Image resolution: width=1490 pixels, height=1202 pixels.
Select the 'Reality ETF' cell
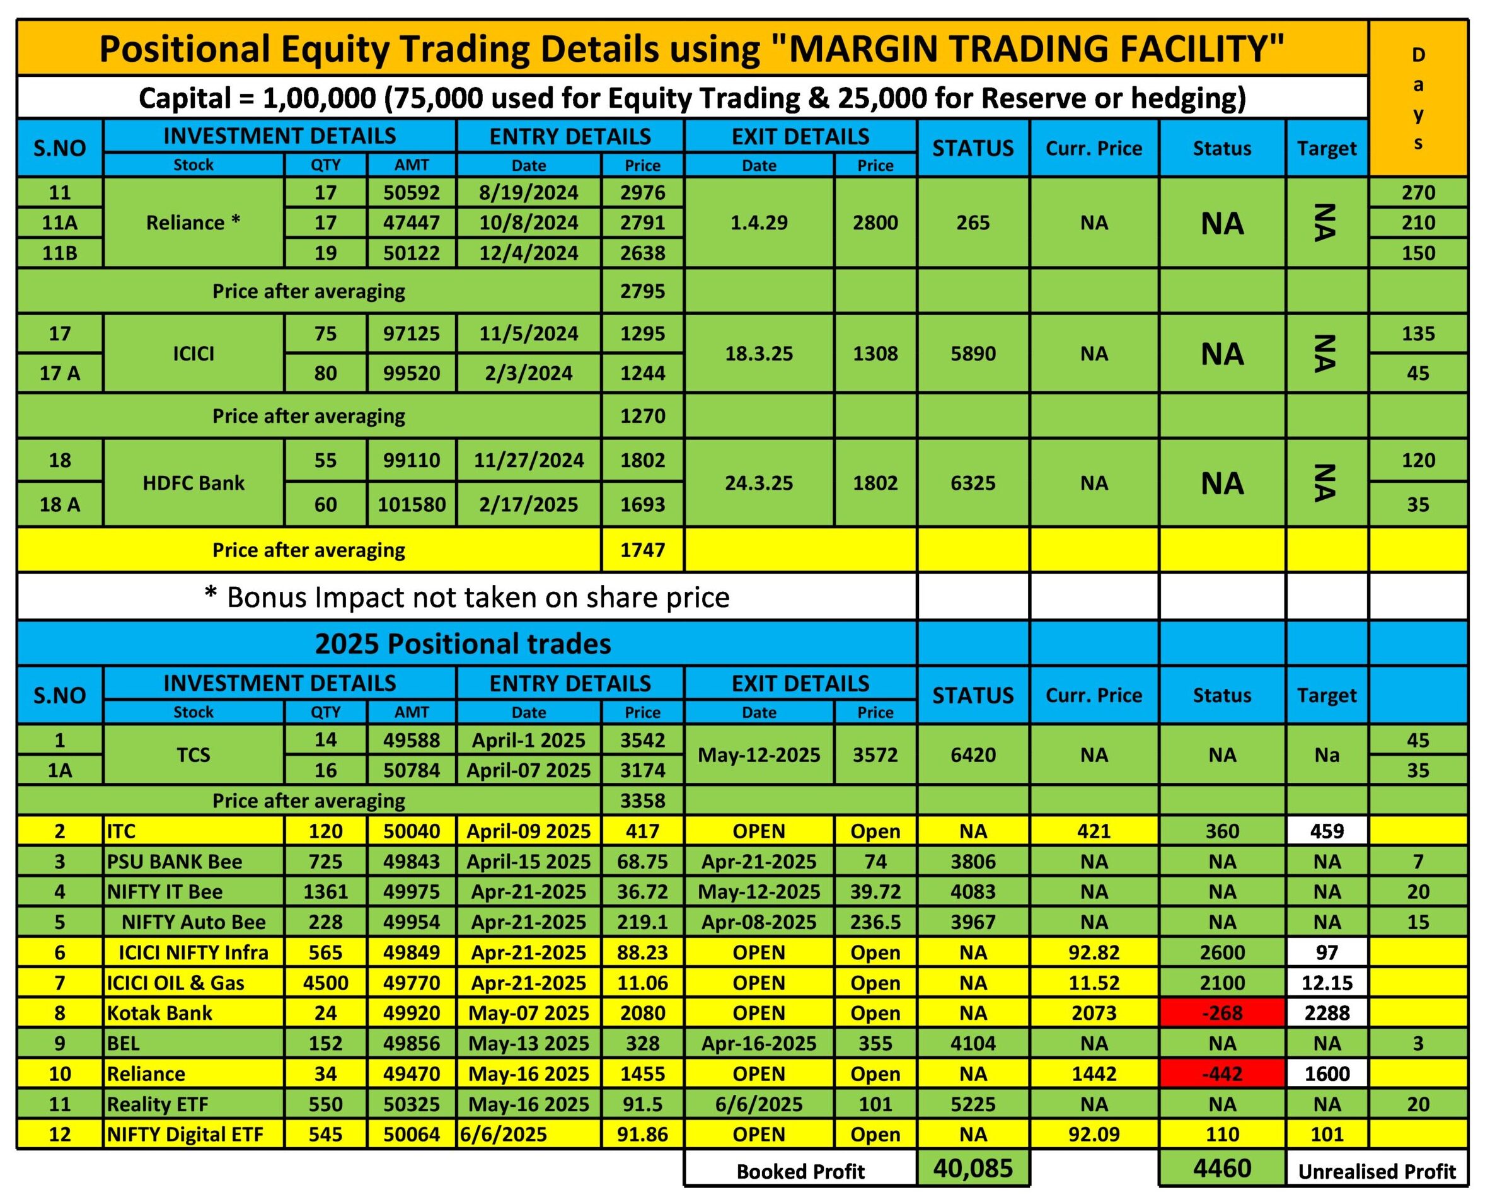[x=193, y=1104]
